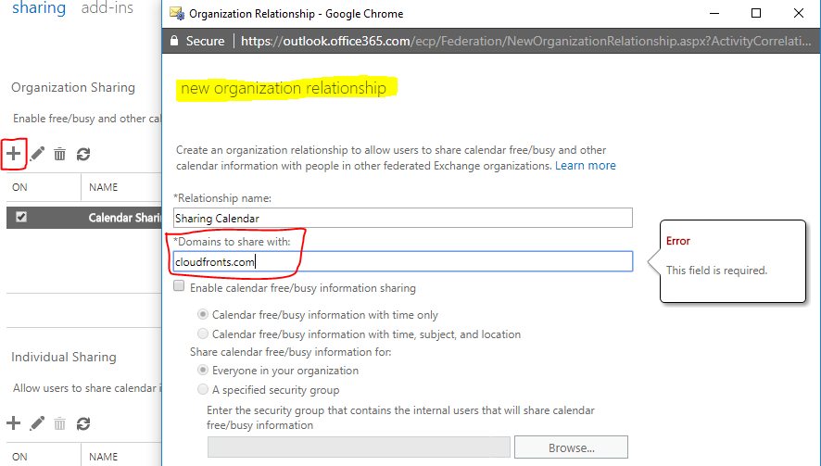Viewport: 821px width, 466px height.
Task: Click the plus icon under Individual Sharing
Action: click(x=14, y=423)
